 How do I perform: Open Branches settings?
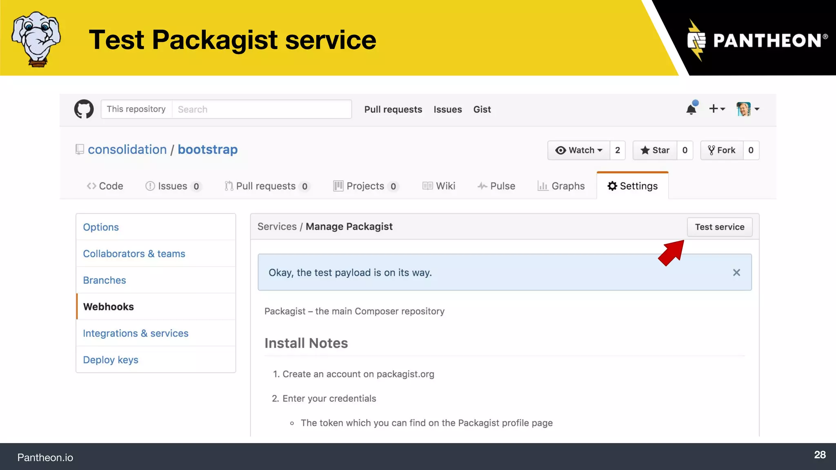pyautogui.click(x=156, y=280)
